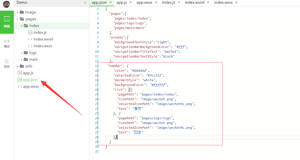Select app.wxss in the file tree
Image resolution: width=300 pixels, height=160 pixels.
[x=31, y=86]
